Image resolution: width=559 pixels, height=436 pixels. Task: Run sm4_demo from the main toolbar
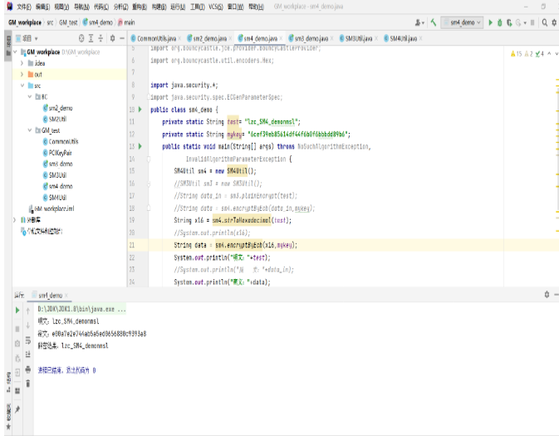[x=491, y=22]
